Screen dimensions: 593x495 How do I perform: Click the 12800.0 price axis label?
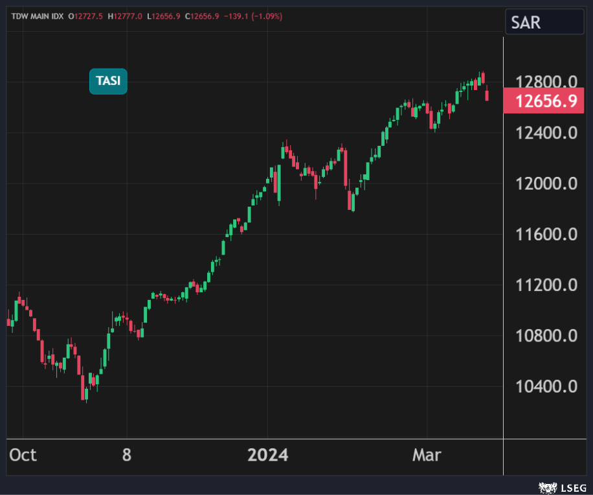[x=546, y=82]
